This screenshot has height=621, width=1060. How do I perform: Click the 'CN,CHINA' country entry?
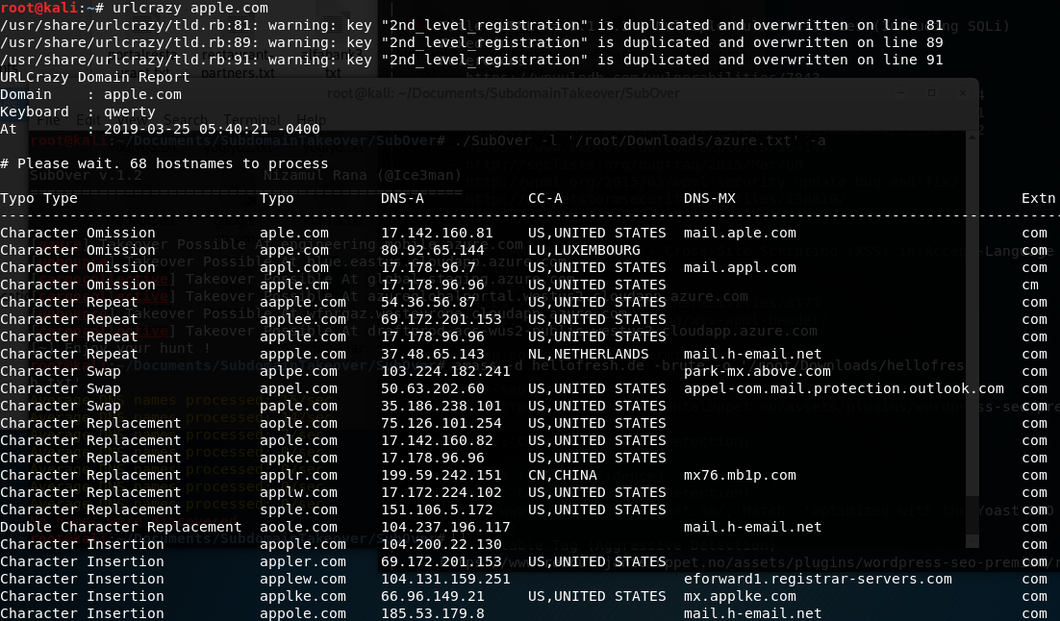click(x=563, y=475)
